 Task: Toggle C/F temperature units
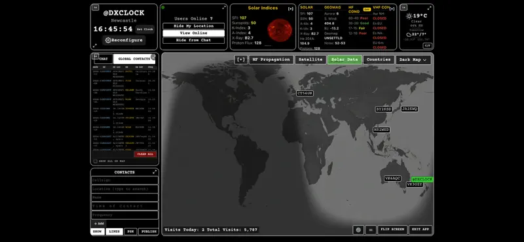(427, 46)
